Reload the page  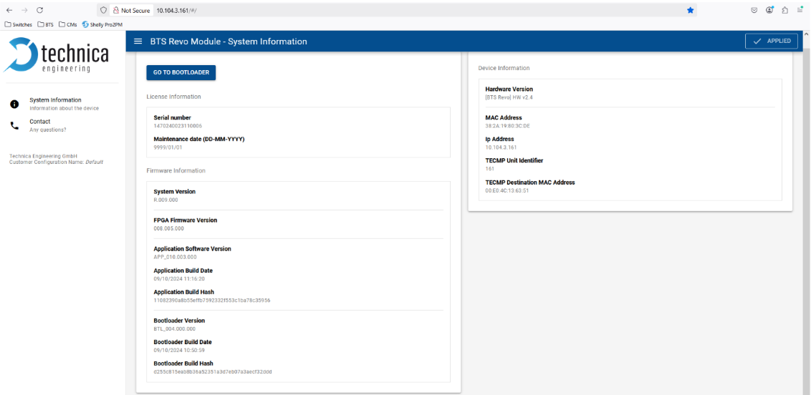coord(39,10)
